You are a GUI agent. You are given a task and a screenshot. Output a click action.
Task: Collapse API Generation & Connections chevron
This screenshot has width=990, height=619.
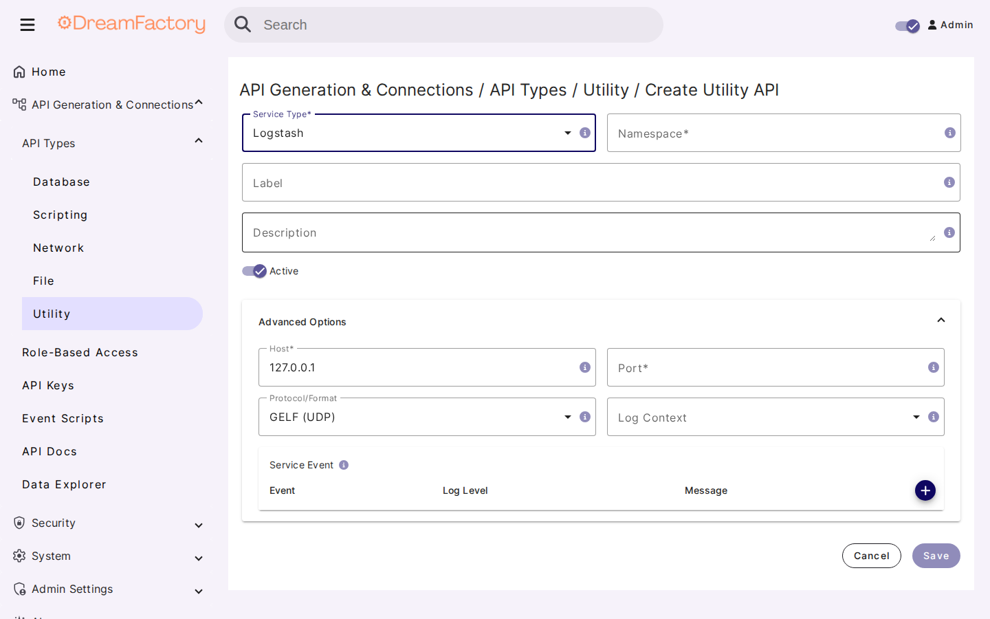click(x=199, y=102)
